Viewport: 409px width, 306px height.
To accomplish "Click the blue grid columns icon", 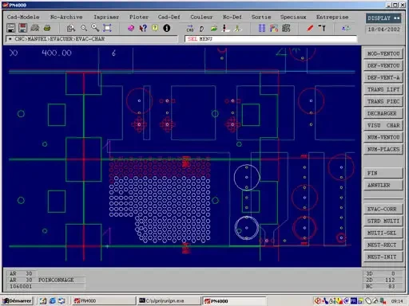I will [x=262, y=28].
